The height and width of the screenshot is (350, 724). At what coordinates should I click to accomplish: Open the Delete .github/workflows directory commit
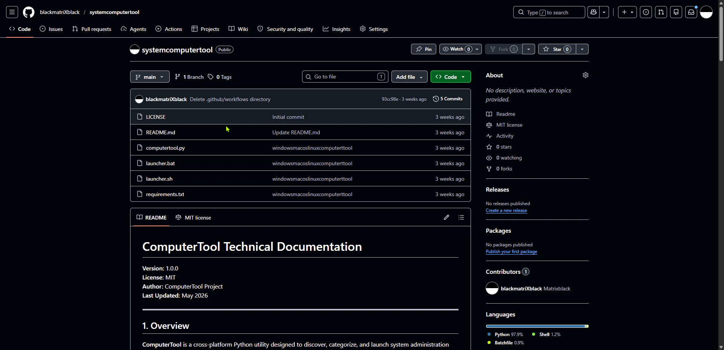(230, 99)
